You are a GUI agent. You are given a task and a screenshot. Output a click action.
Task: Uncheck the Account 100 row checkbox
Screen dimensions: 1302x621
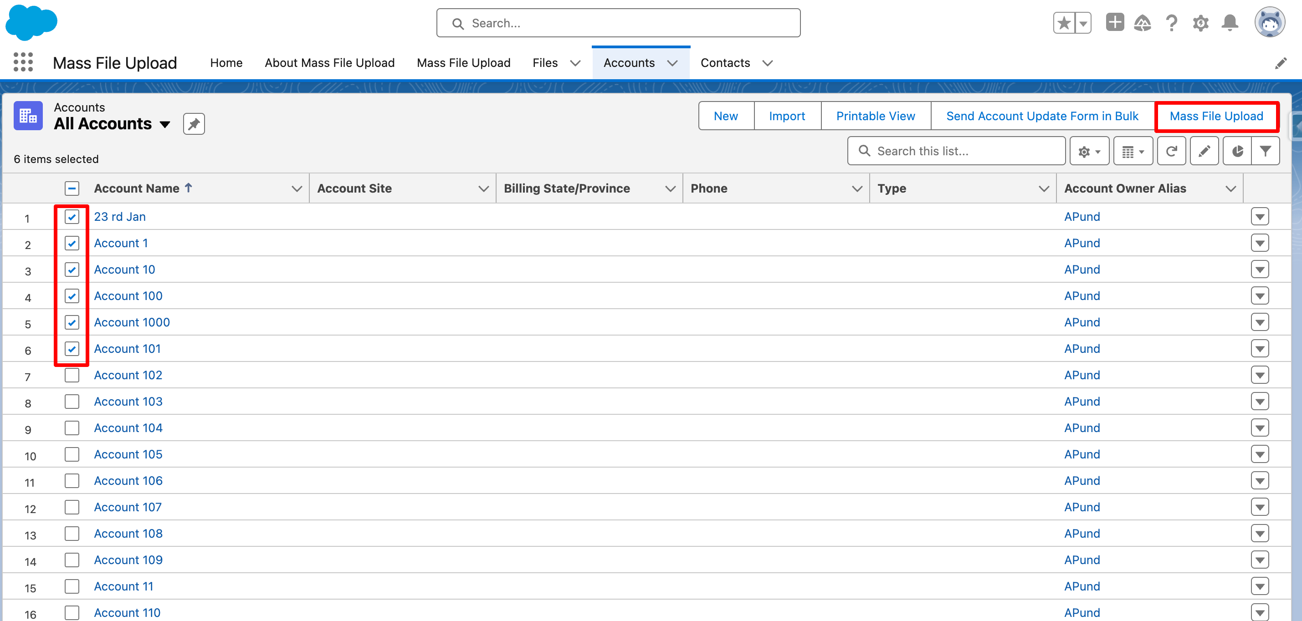72,296
